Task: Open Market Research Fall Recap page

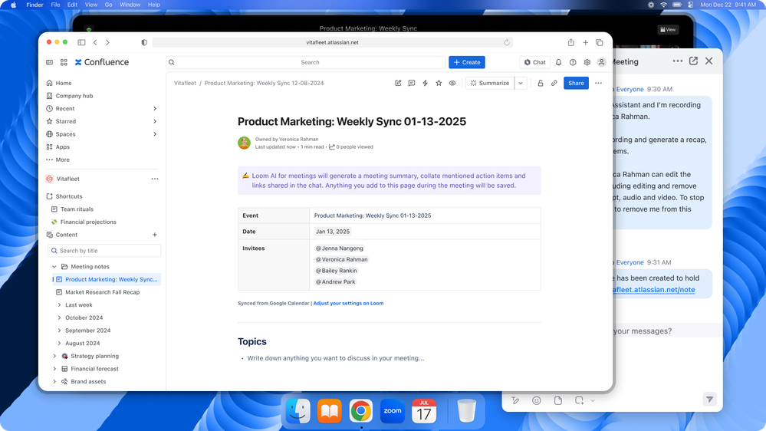Action: (x=103, y=292)
